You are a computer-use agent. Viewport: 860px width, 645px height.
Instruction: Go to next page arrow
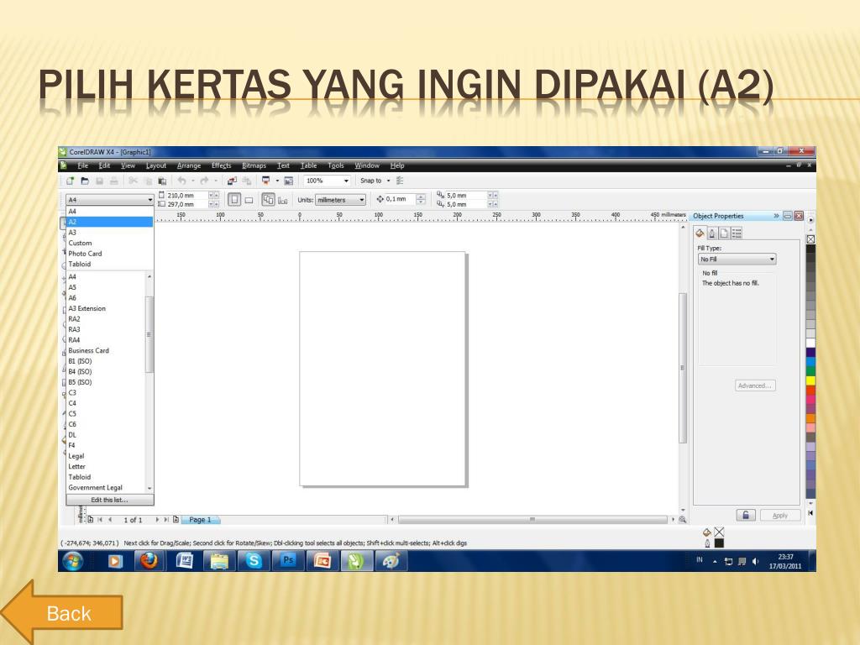point(157,519)
